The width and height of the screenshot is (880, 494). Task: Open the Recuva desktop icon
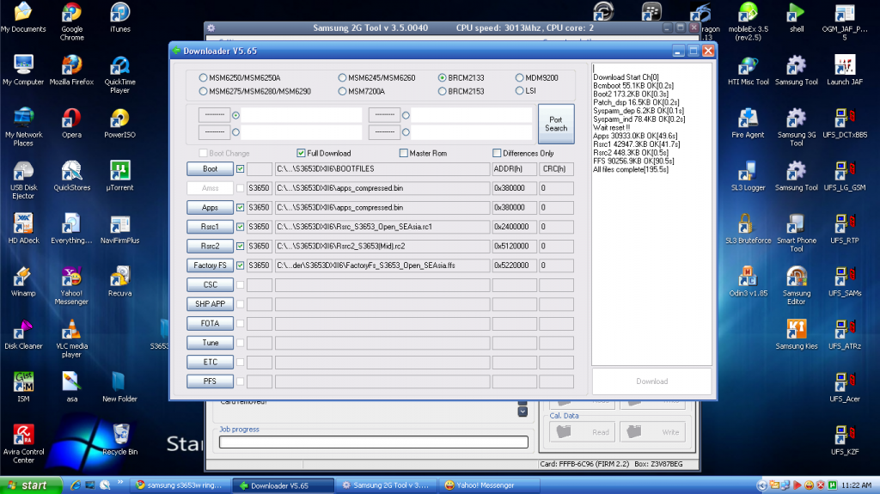pos(119,281)
